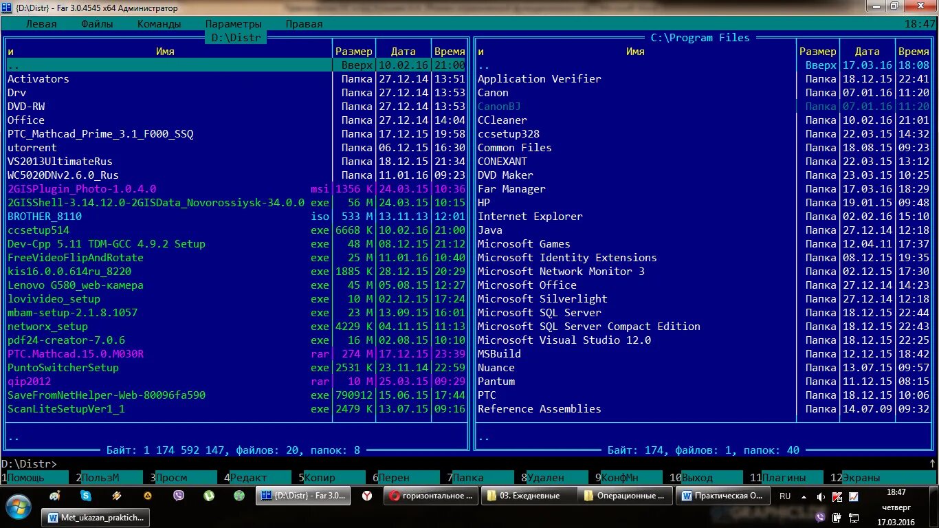Select ScanLiteSetupVer1_1 file

(x=66, y=409)
